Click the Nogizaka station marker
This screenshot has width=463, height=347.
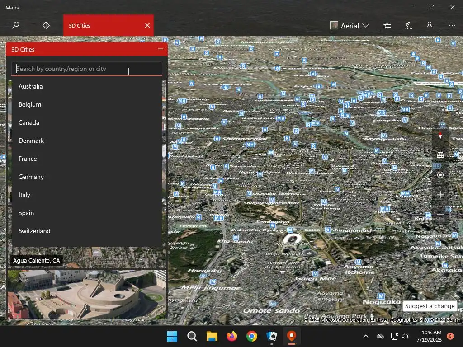coord(381,296)
